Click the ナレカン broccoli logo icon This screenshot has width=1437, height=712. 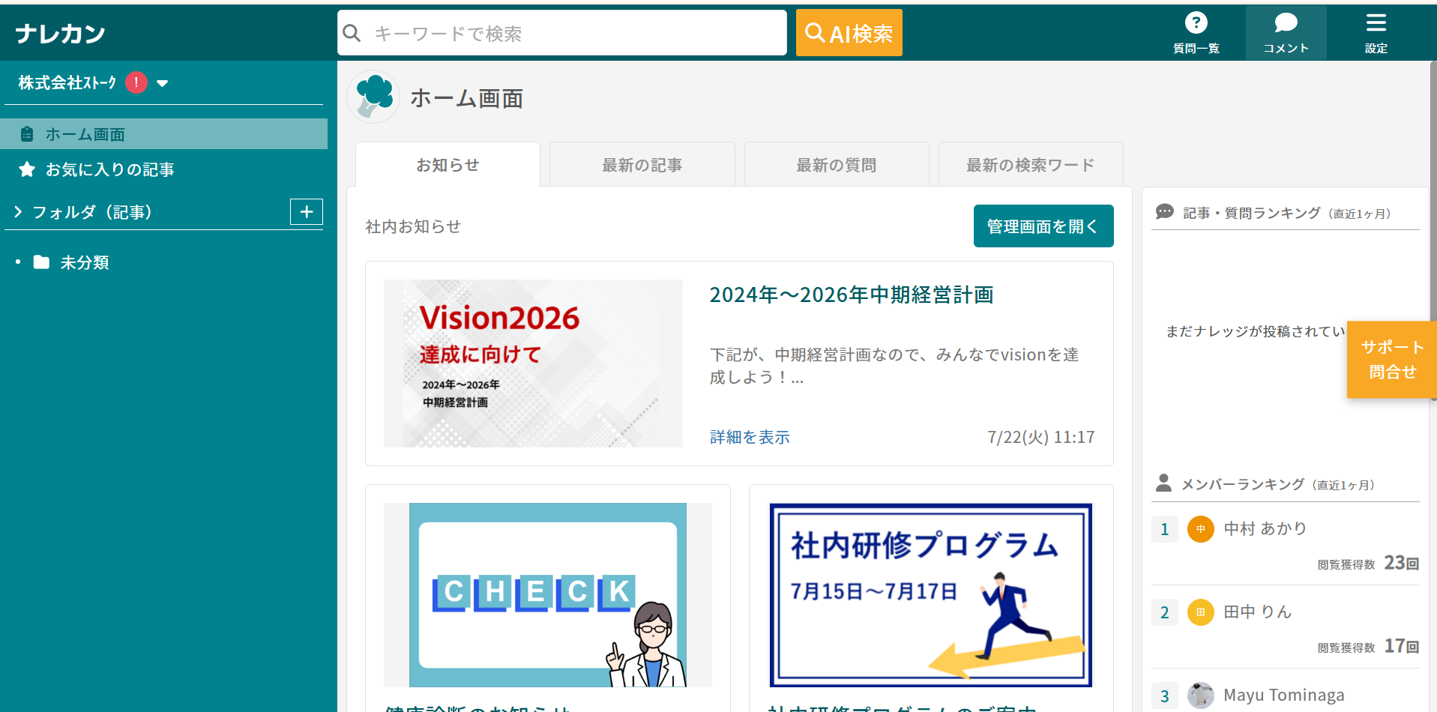pyautogui.click(x=373, y=97)
